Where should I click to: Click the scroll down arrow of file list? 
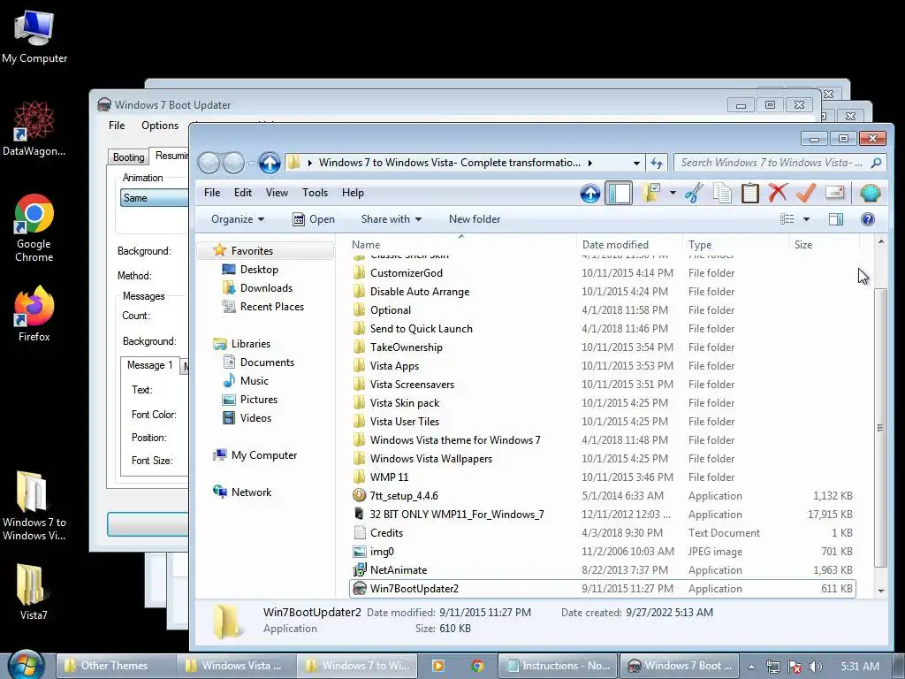tap(881, 591)
